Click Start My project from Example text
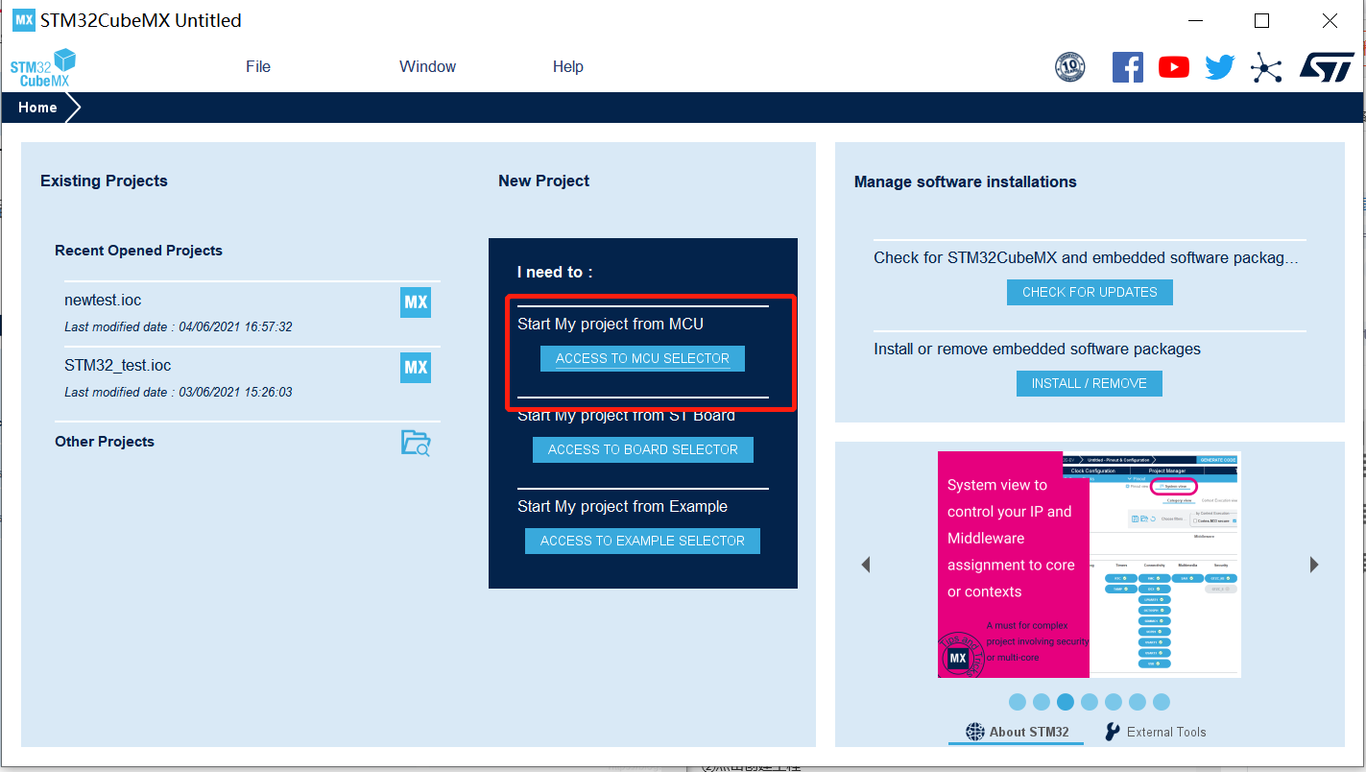 [x=622, y=507]
